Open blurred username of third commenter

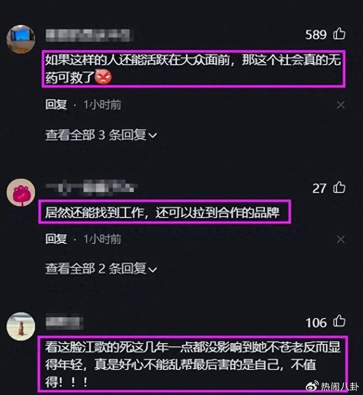coord(64,323)
